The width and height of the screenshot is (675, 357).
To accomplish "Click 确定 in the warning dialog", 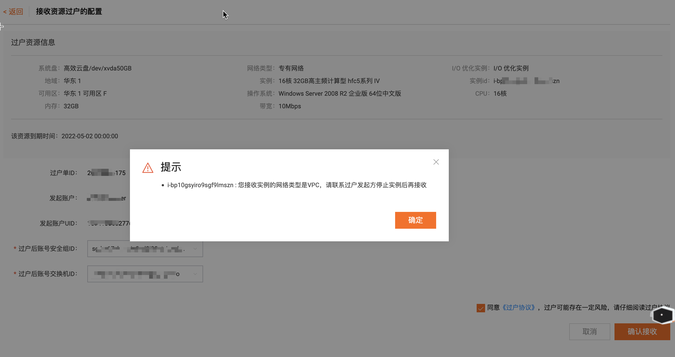I will tap(415, 220).
